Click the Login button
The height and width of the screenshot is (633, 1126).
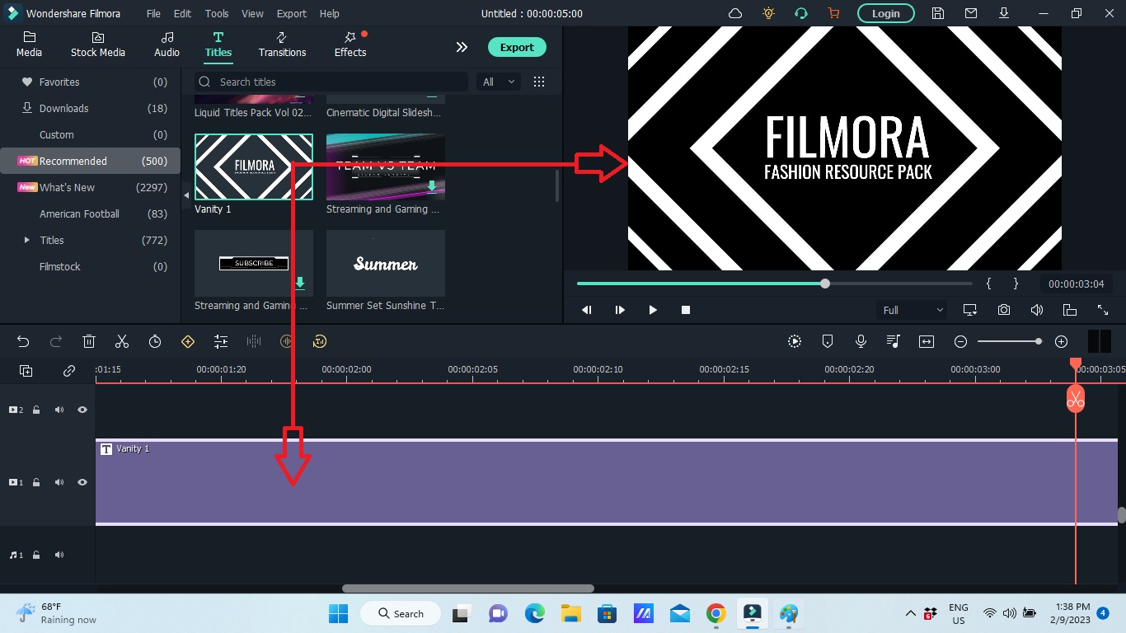(886, 13)
